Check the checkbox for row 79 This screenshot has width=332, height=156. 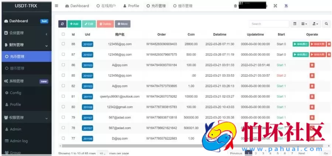(63, 117)
